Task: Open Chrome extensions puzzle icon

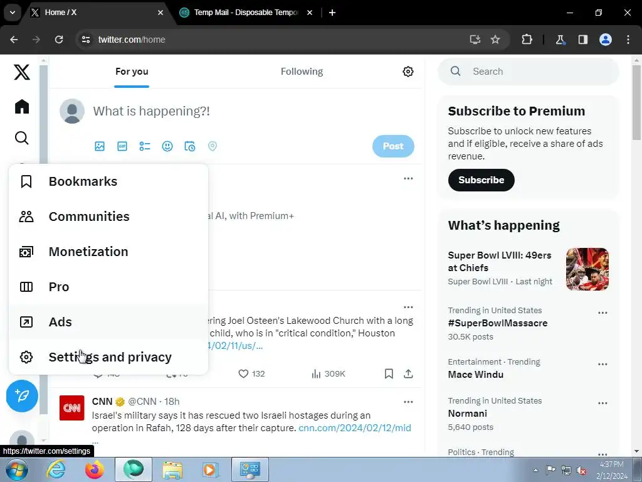Action: click(527, 40)
